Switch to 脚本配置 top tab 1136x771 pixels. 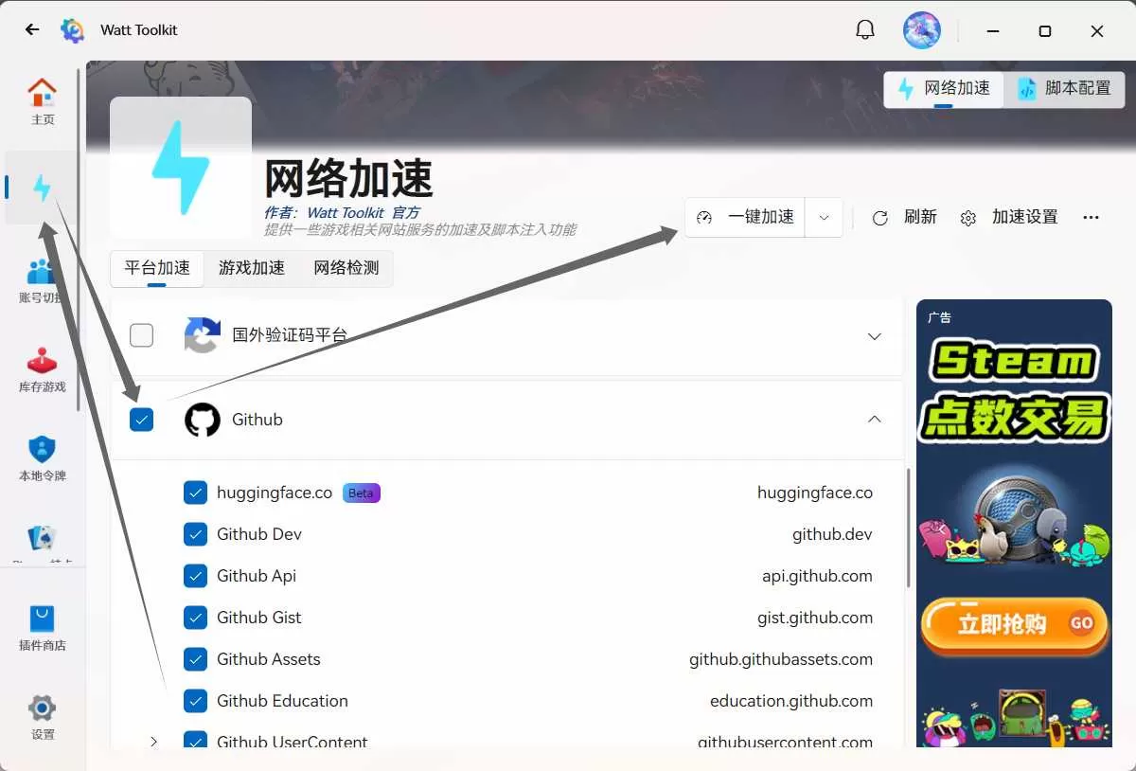1064,89
